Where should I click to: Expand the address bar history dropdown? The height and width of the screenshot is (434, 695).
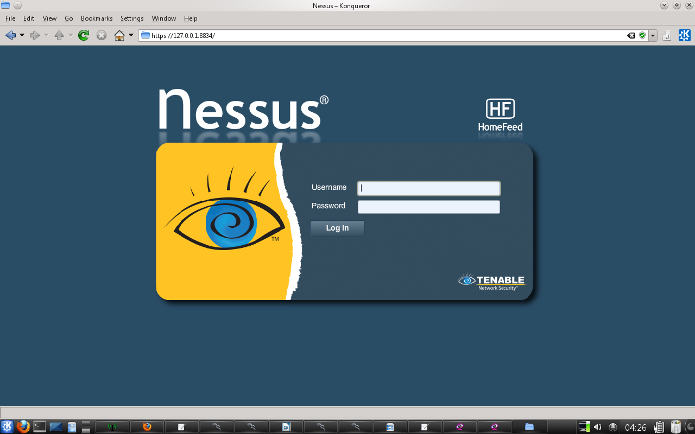pyautogui.click(x=653, y=35)
